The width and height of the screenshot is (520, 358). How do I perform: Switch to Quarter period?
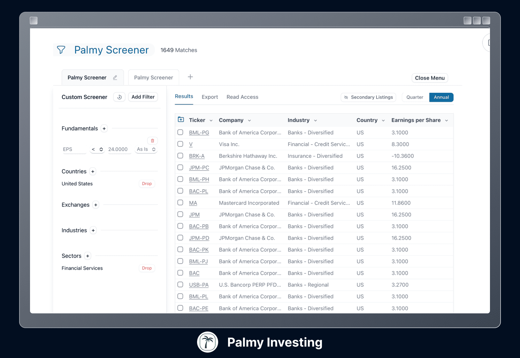415,97
